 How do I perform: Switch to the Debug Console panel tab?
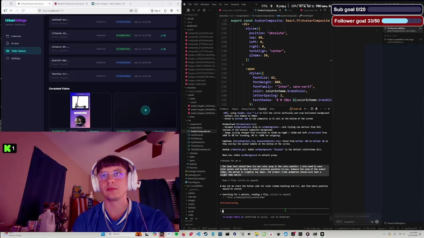pyautogui.click(x=248, y=109)
